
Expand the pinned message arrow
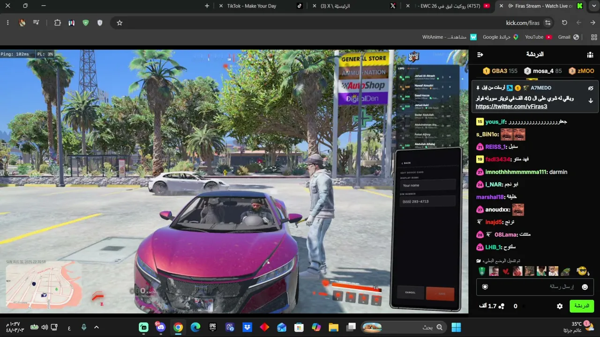(x=591, y=101)
